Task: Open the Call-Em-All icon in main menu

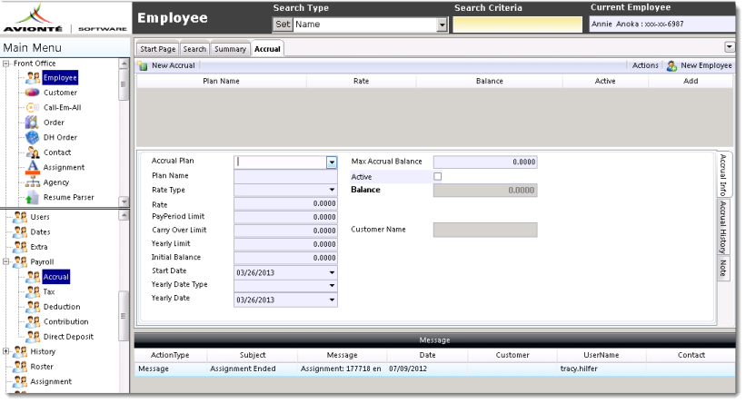Action: point(30,107)
